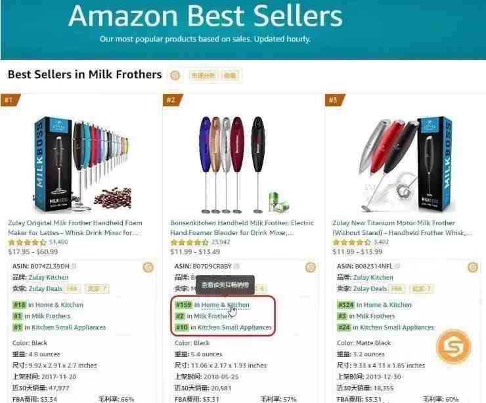486x403 pixels.
Task: Open the S icon in first product's info panel
Action: [x=148, y=267]
